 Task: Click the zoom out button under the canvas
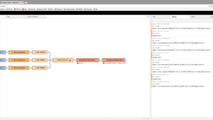coord(144,119)
